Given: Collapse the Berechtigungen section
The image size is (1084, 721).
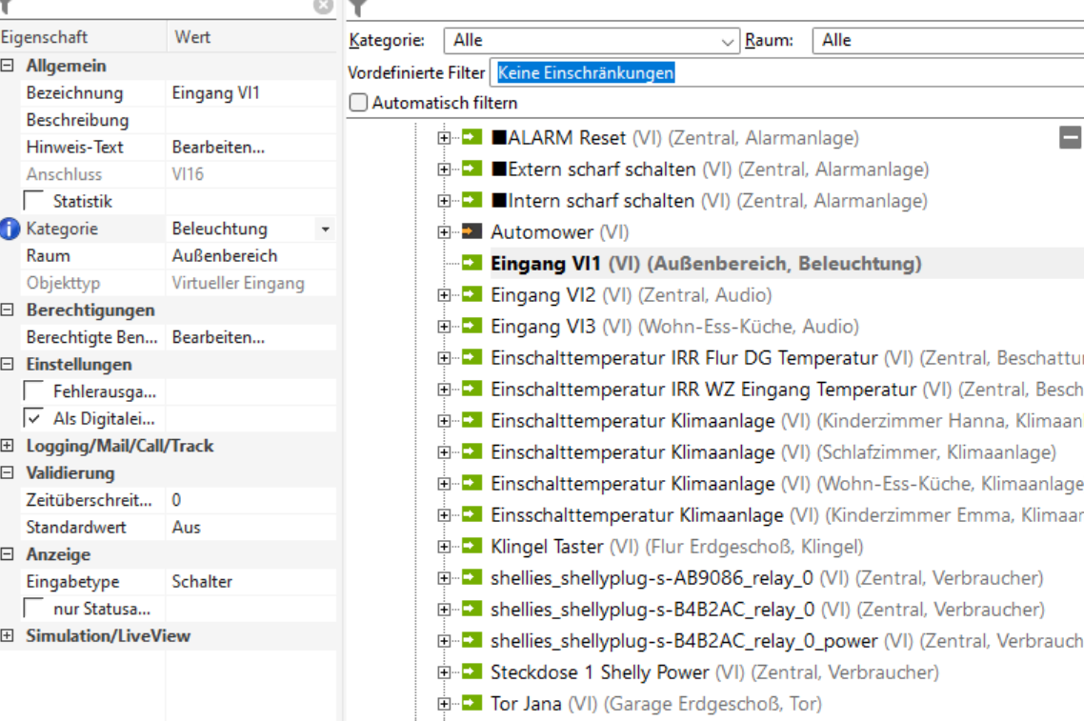Looking at the screenshot, I should tap(7, 310).
